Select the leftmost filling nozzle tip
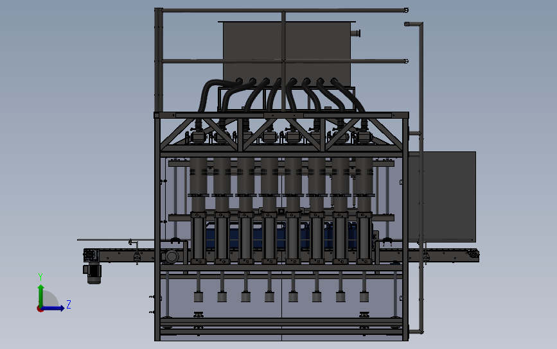This screenshot has width=557, height=349. click(x=199, y=296)
